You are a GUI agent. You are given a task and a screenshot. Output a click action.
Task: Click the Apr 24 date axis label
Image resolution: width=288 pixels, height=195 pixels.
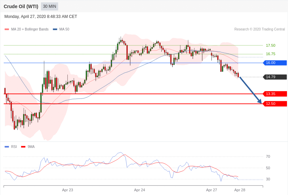click(x=139, y=190)
